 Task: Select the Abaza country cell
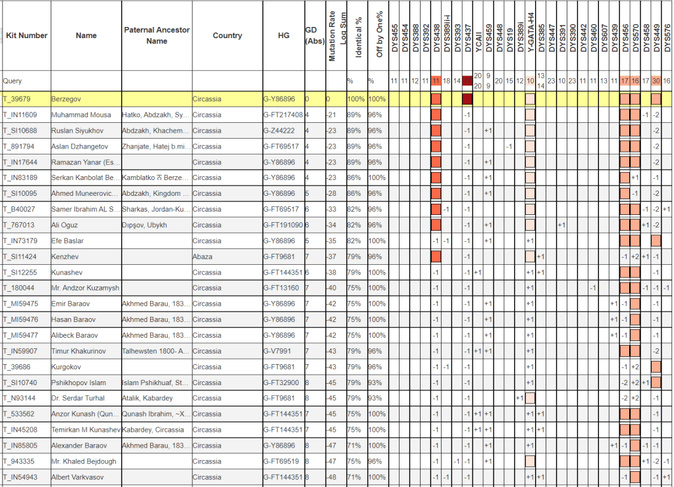point(203,257)
